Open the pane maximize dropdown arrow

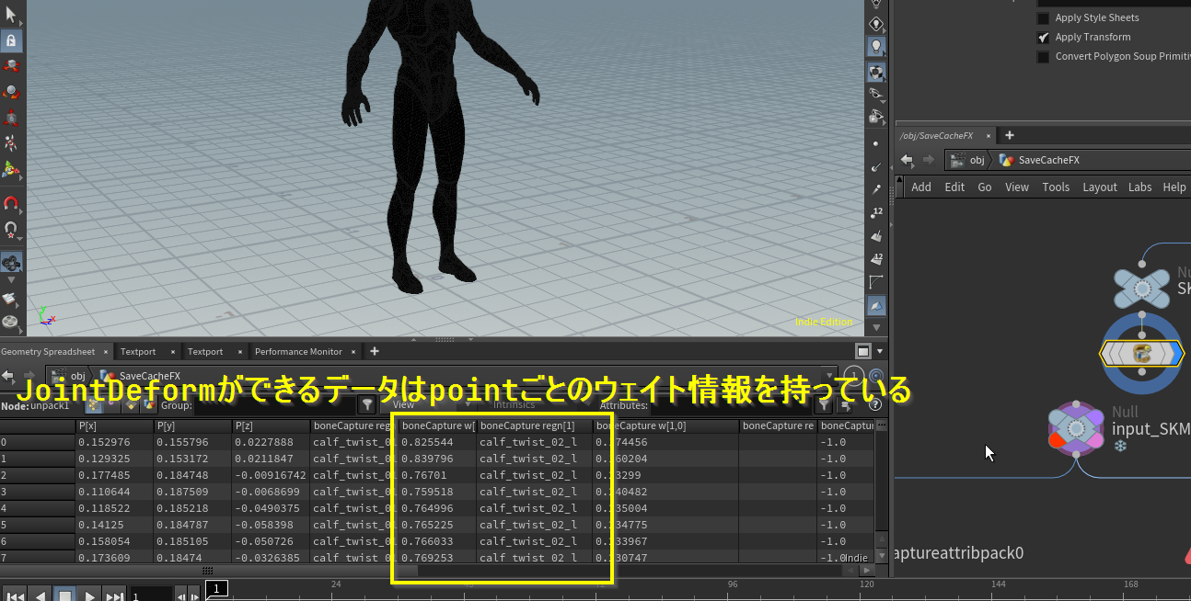pyautogui.click(x=881, y=352)
